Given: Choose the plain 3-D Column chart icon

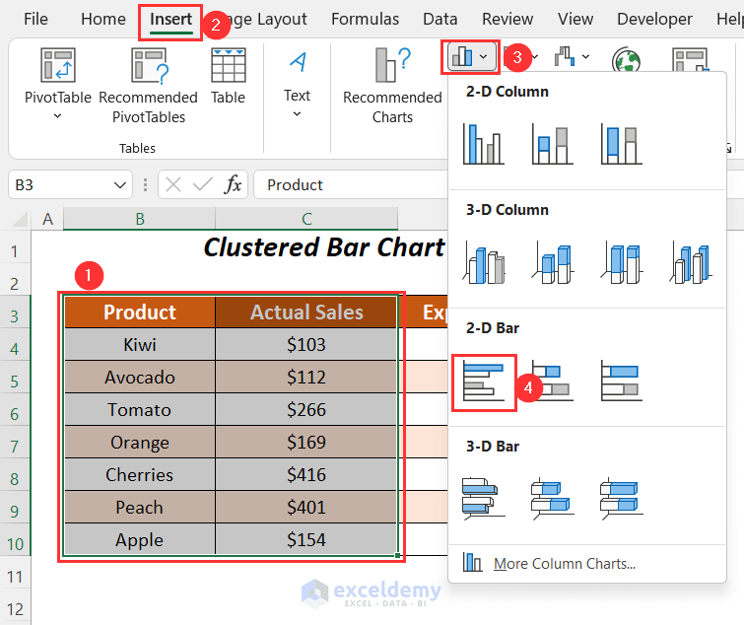Looking at the screenshot, I should pyautogui.click(x=691, y=262).
